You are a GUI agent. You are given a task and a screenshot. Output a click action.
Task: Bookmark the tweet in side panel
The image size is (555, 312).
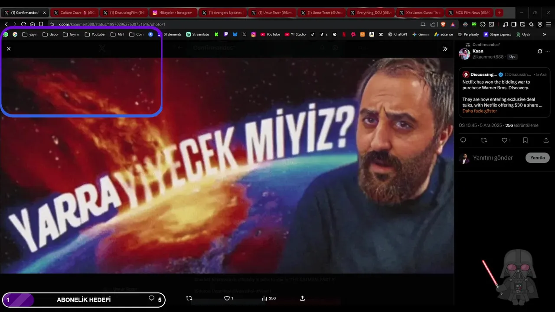pos(525,140)
